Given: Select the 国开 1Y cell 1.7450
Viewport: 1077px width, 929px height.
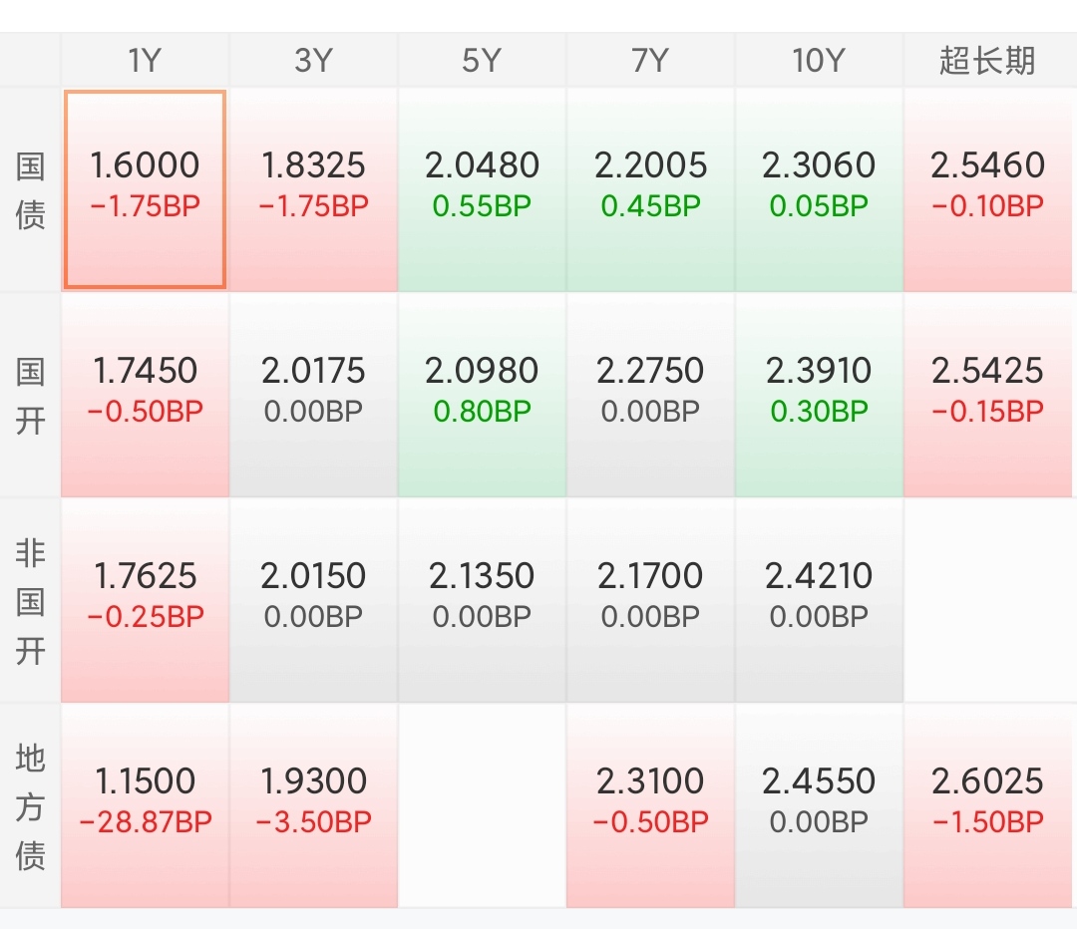Looking at the screenshot, I should tap(145, 396).
